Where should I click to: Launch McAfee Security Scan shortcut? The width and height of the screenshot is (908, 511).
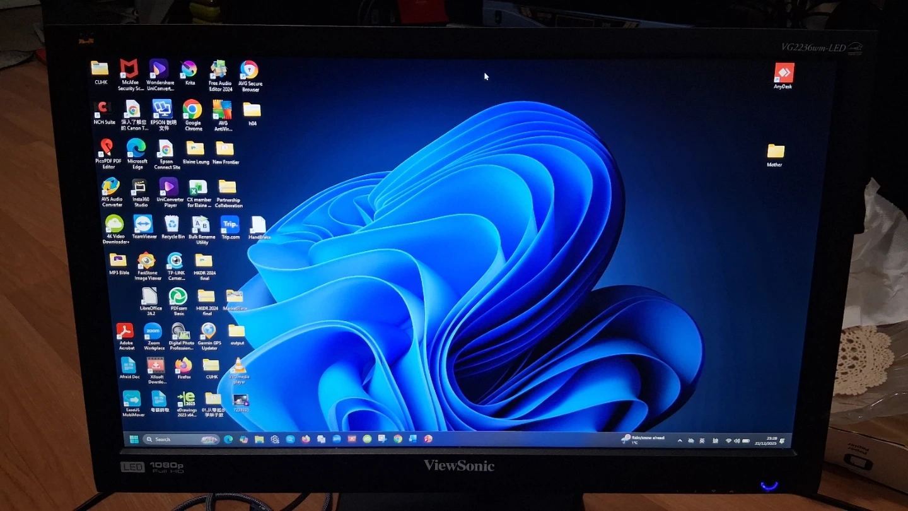(129, 69)
